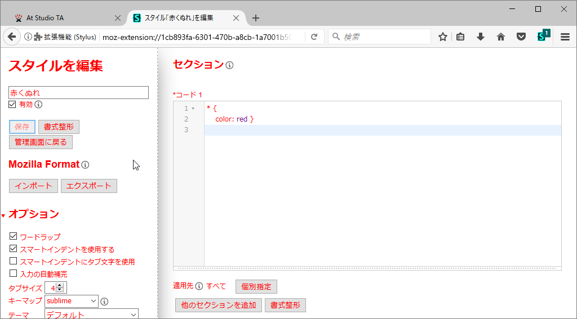Open the Stylus extension toolbar icon

543,35
